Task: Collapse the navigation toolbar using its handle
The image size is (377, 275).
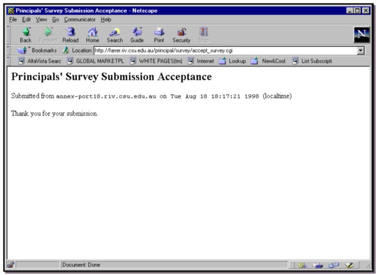Action: (9, 35)
